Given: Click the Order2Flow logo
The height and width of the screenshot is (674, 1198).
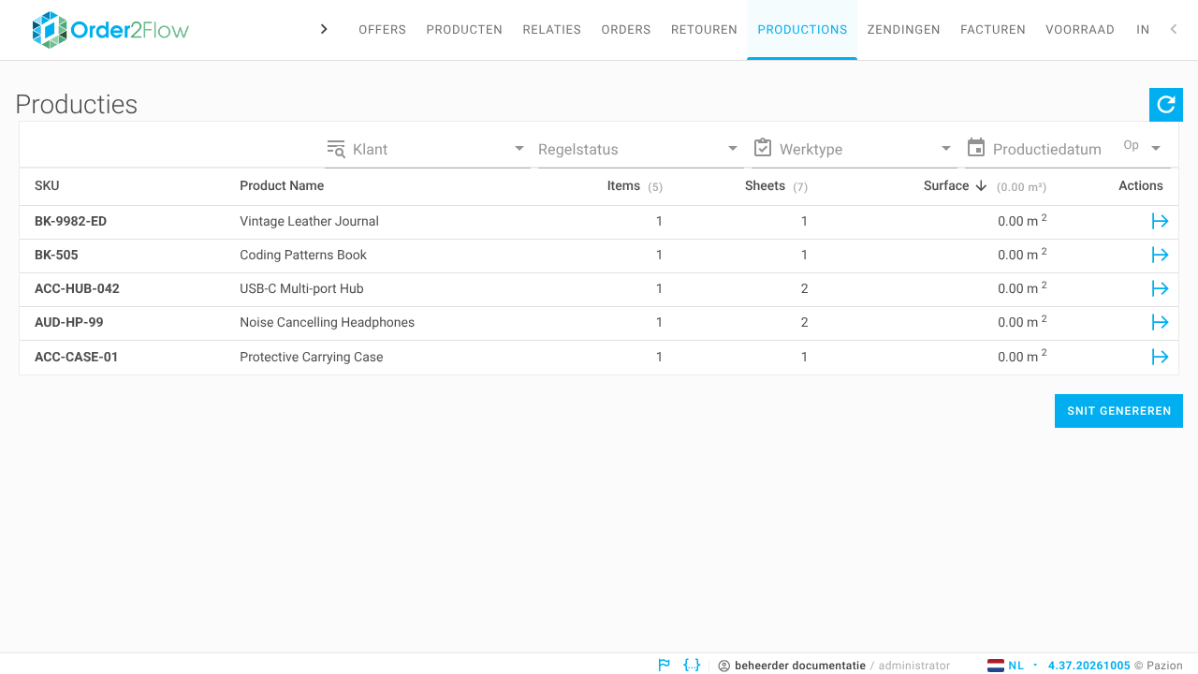Looking at the screenshot, I should pos(110,30).
